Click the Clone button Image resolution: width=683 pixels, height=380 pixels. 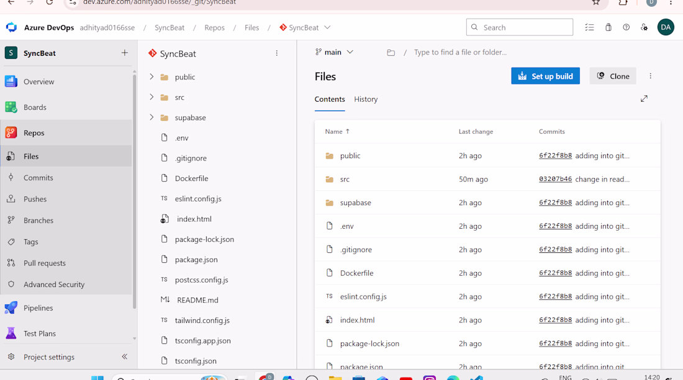pos(613,76)
